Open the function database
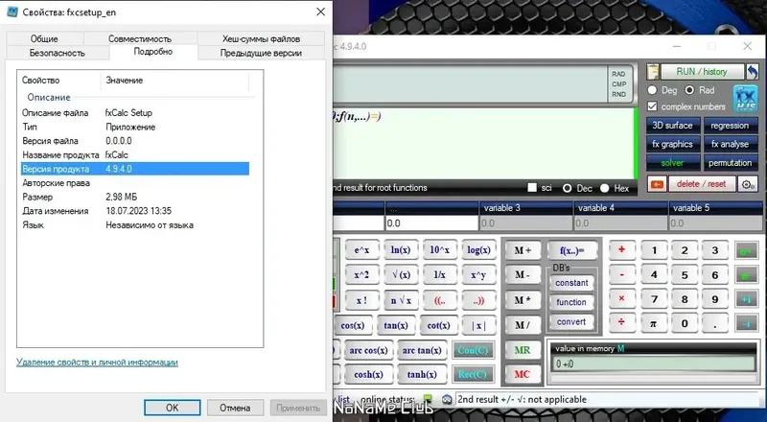This screenshot has width=767, height=422. 571,302
